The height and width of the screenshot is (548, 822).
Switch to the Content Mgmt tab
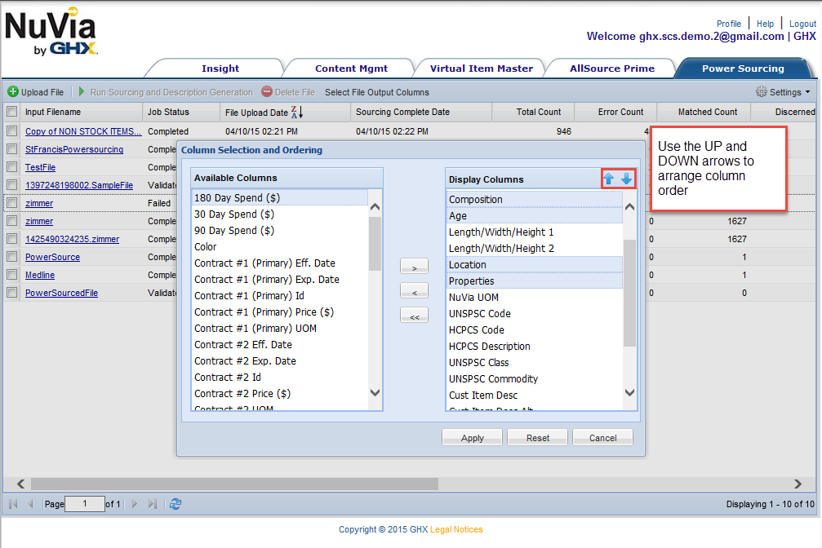[351, 68]
